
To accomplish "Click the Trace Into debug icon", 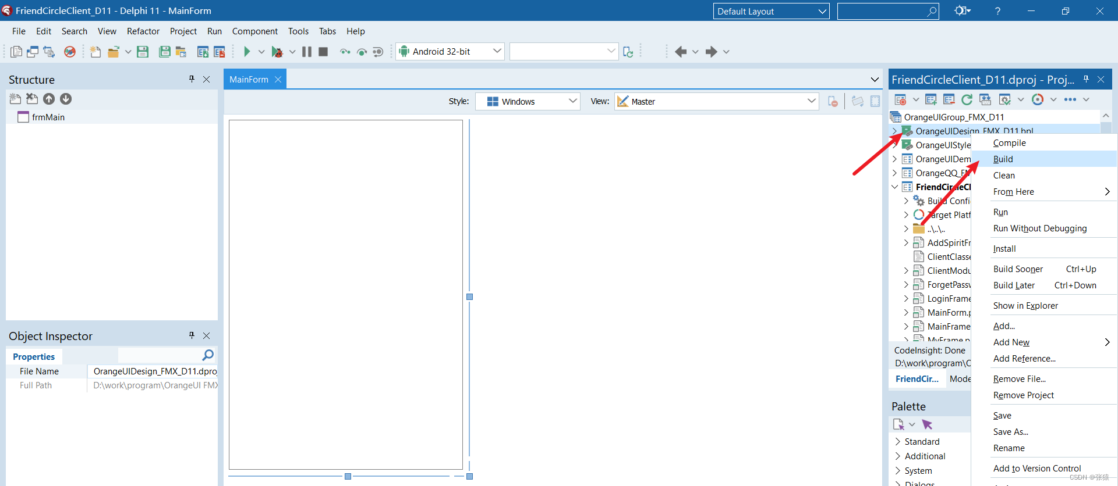I will pos(345,52).
